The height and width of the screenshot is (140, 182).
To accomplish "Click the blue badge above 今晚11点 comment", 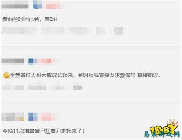I will [x=33, y=117].
